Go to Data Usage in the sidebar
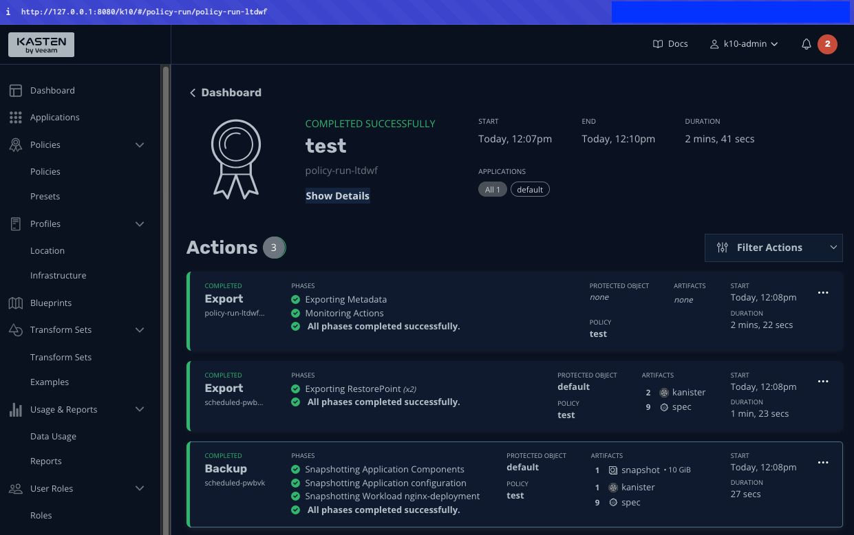 point(53,437)
